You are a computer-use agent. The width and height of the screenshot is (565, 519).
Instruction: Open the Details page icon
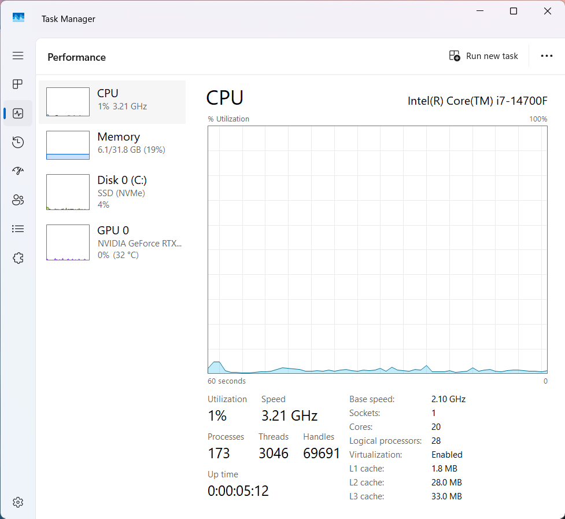[18, 229]
